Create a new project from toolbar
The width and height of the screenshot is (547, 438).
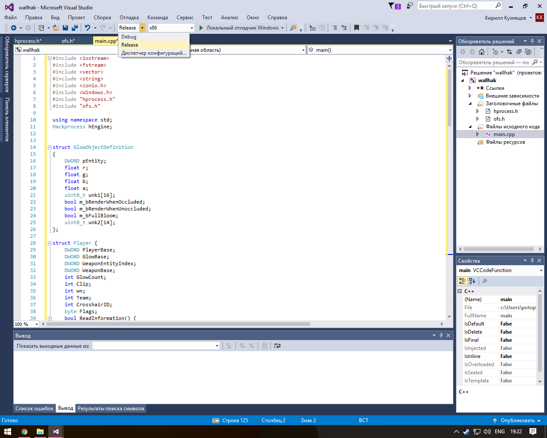click(x=41, y=28)
